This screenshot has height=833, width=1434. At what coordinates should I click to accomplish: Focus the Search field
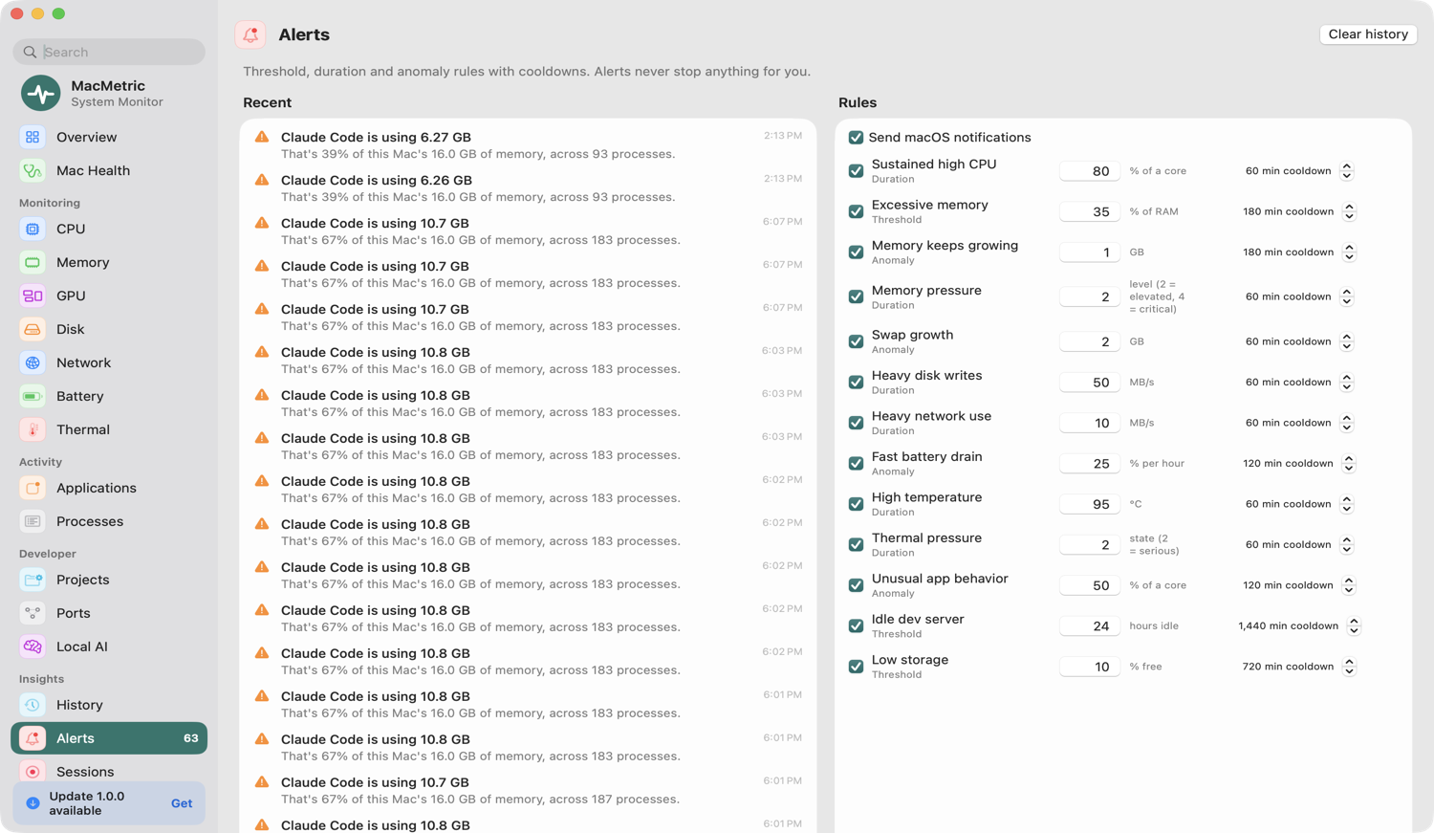tap(109, 52)
